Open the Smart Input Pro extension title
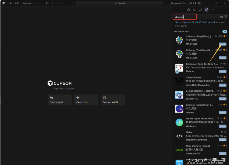Screen dimensions: 229x165 (x=200, y=119)
